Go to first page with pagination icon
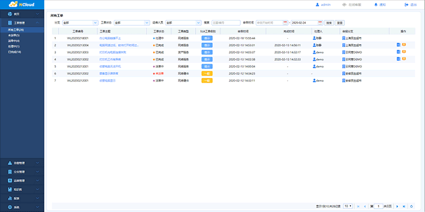The image size is (425, 212). point(358,206)
